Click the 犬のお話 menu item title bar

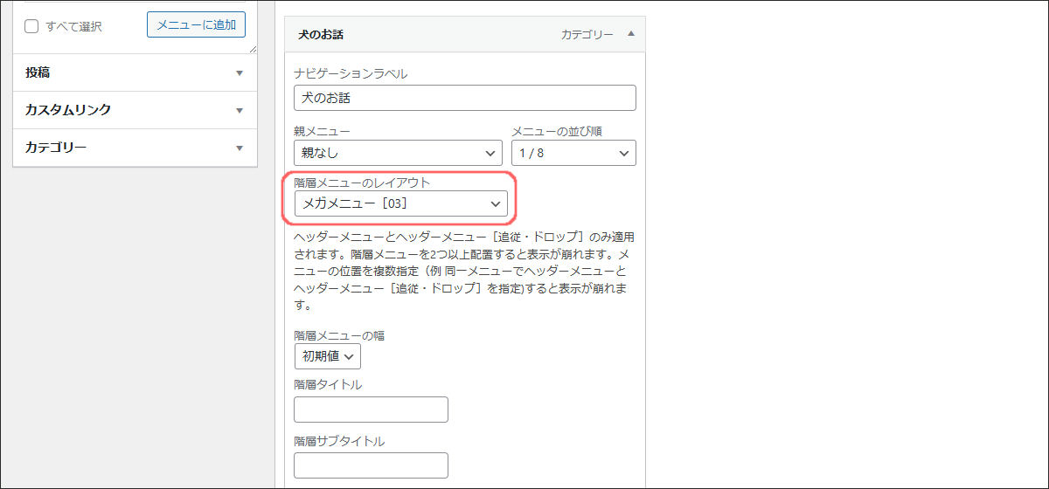click(420, 35)
